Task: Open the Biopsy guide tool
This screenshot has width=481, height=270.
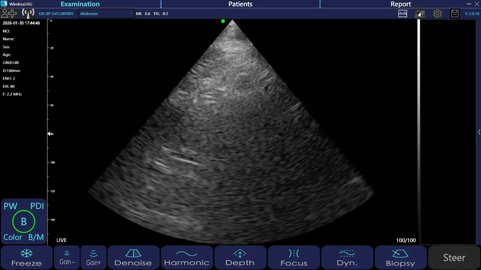Action: pos(400,257)
